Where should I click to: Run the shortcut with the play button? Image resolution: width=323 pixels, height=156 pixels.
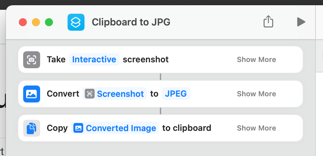[301, 22]
